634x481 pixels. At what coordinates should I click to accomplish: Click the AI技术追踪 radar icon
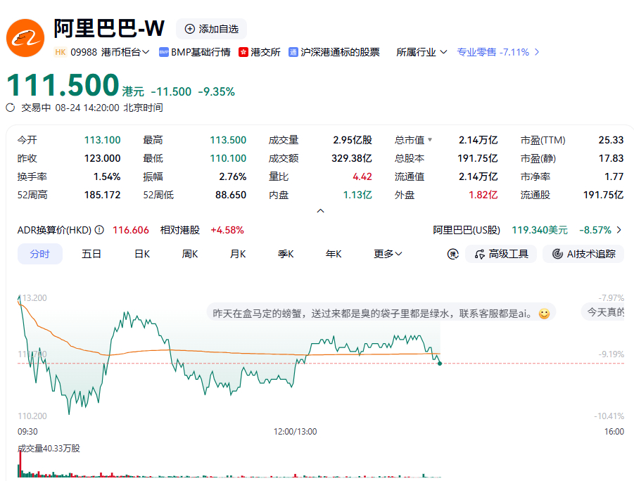(557, 254)
